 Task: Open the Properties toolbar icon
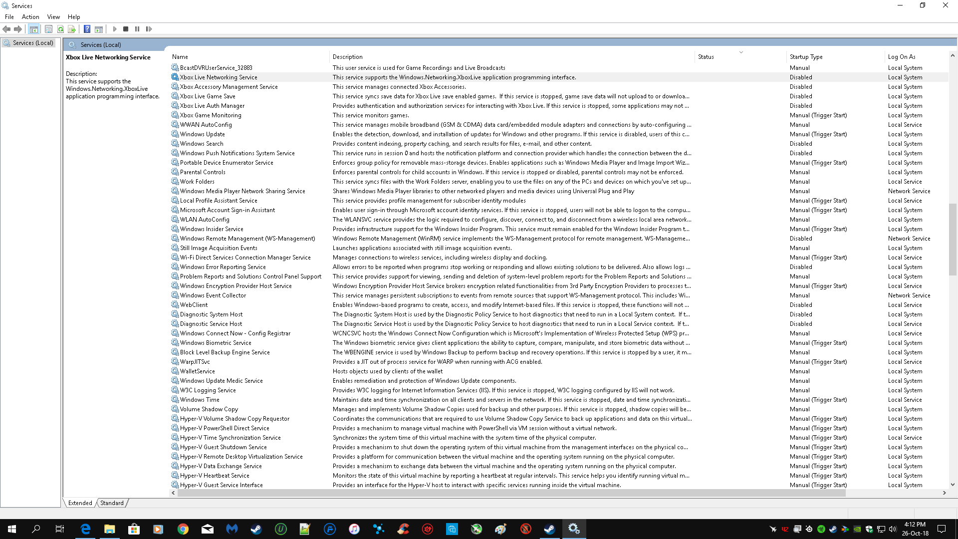[x=48, y=29]
